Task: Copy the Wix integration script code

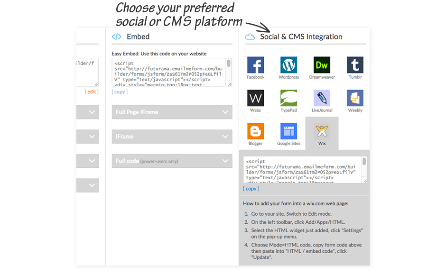Action: [x=251, y=189]
